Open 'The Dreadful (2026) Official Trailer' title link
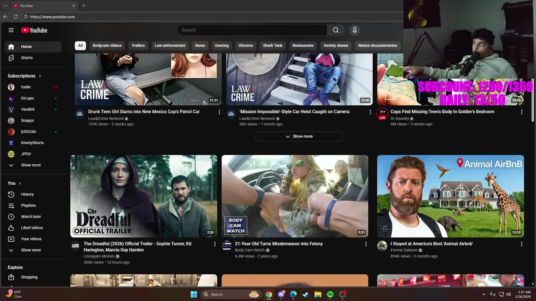536x301 pixels. [137, 247]
